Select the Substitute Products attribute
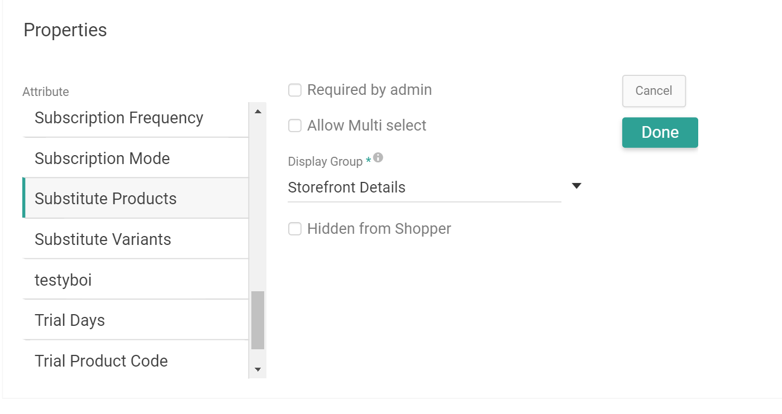 click(x=106, y=199)
